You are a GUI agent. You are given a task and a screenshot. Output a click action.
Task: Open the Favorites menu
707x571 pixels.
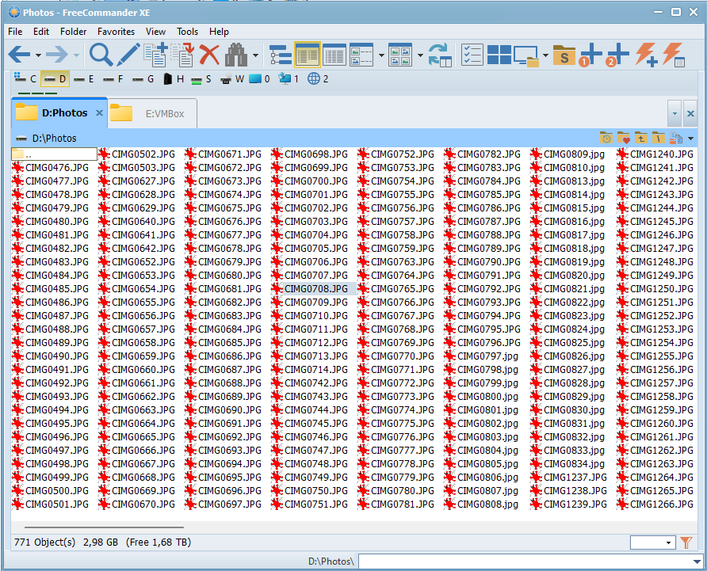coord(116,32)
